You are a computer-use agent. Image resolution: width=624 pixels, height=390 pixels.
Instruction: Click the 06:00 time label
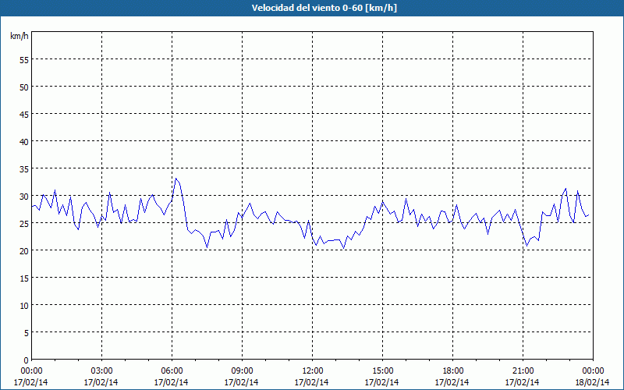pos(172,371)
